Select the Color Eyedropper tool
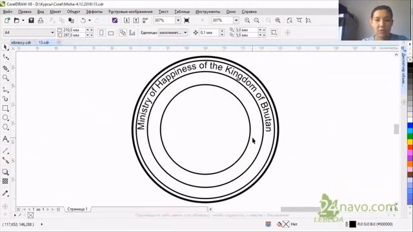This screenshot has width=413, height=232. pos(6,193)
